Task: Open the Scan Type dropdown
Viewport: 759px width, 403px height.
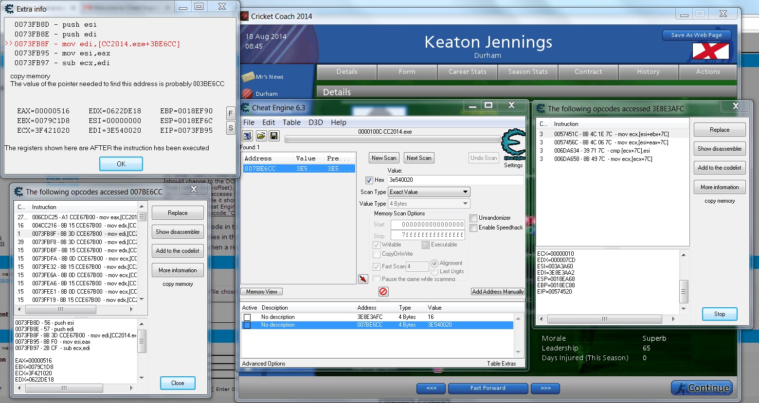Action: (429, 192)
